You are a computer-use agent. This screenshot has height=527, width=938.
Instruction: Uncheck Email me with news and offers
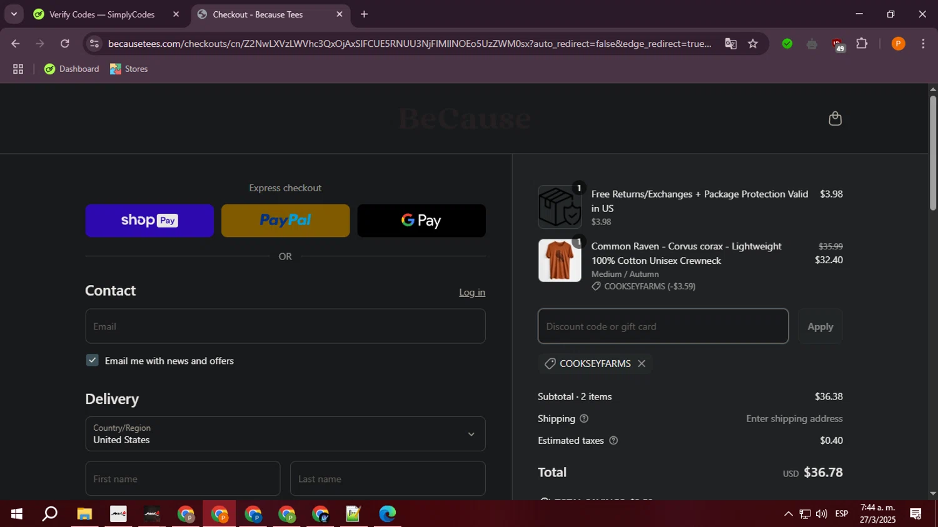pyautogui.click(x=93, y=361)
